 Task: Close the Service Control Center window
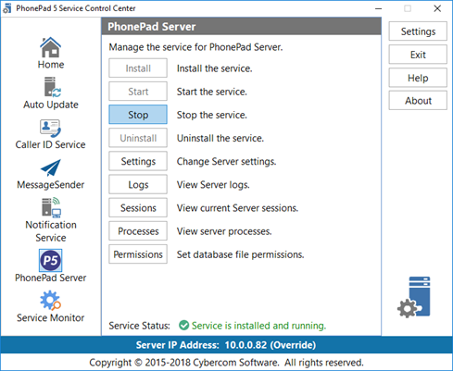[437, 8]
